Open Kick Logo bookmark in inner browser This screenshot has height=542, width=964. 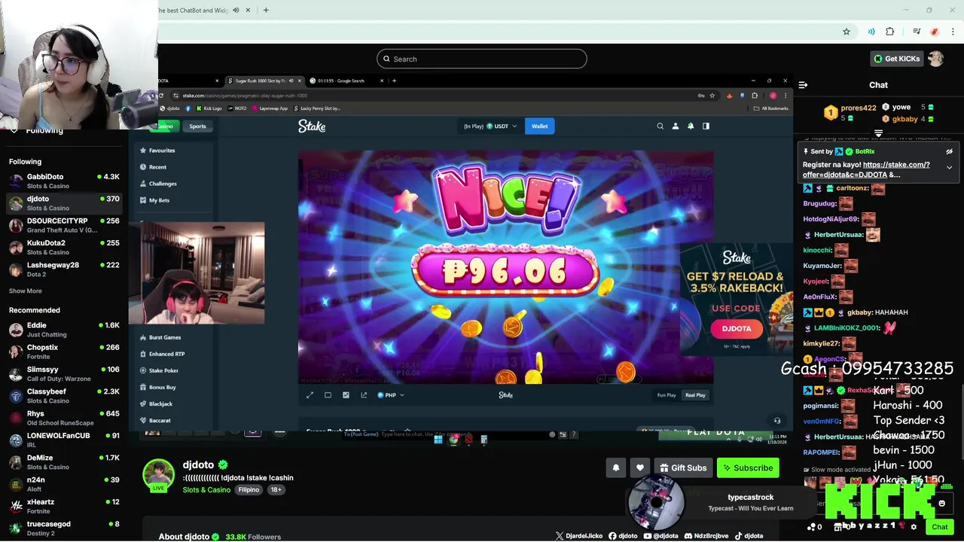coord(209,108)
